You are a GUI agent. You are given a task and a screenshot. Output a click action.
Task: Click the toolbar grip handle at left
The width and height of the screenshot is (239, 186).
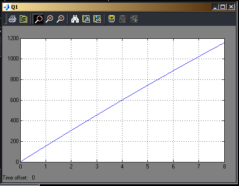[6, 19]
